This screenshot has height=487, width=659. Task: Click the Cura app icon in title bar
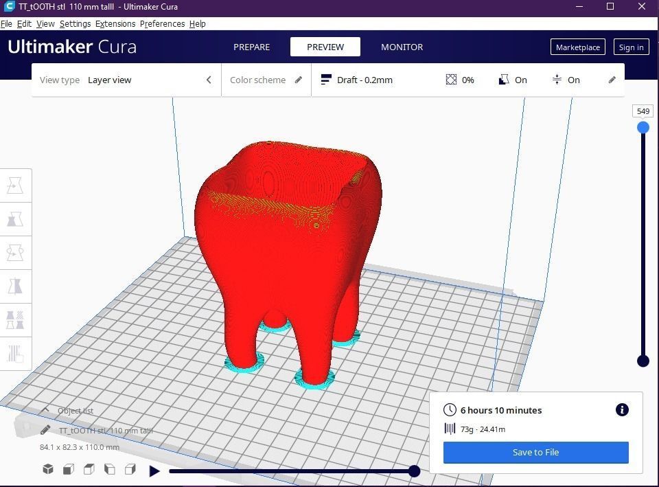coord(9,6)
